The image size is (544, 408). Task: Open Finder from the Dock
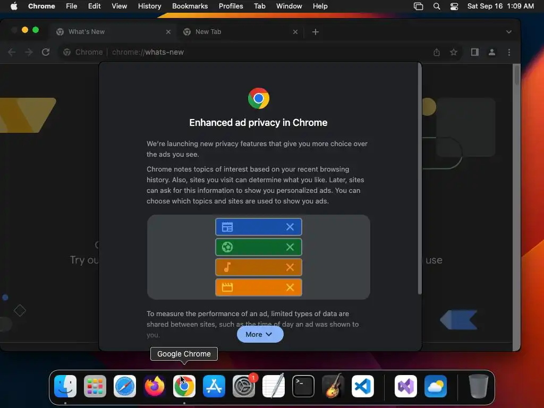coord(65,386)
